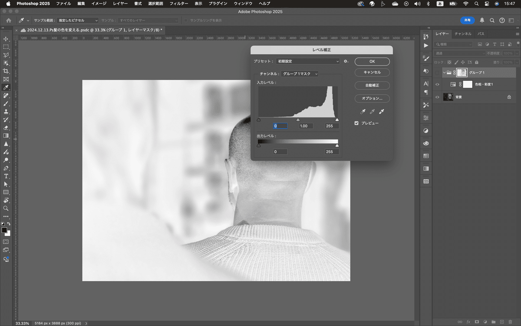521x326 pixels.
Task: Toggle Quick Mask mode icon
Action: point(6,241)
